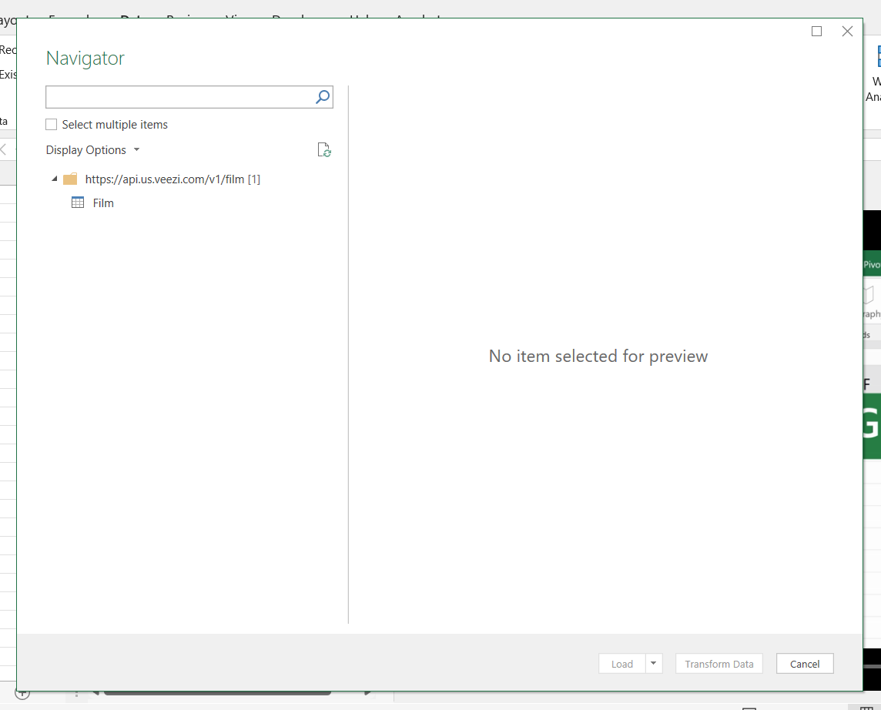The width and height of the screenshot is (881, 710).
Task: Click the folder icon for the veezi API source
Action: click(70, 179)
